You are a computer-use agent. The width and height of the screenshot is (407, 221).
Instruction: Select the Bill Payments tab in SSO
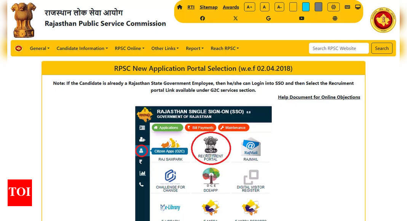pos(201,128)
